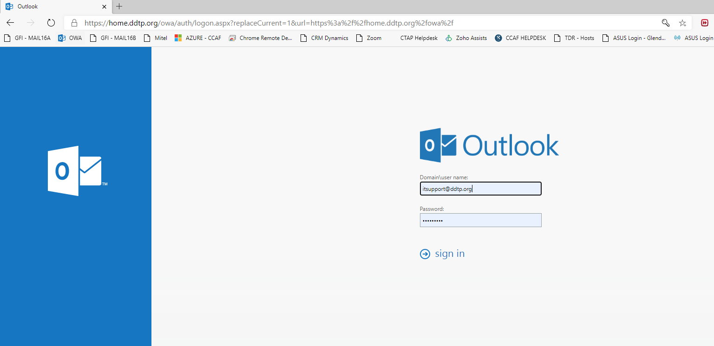Click the grayed-out forward navigation arrow
The height and width of the screenshot is (346, 714).
(x=31, y=23)
